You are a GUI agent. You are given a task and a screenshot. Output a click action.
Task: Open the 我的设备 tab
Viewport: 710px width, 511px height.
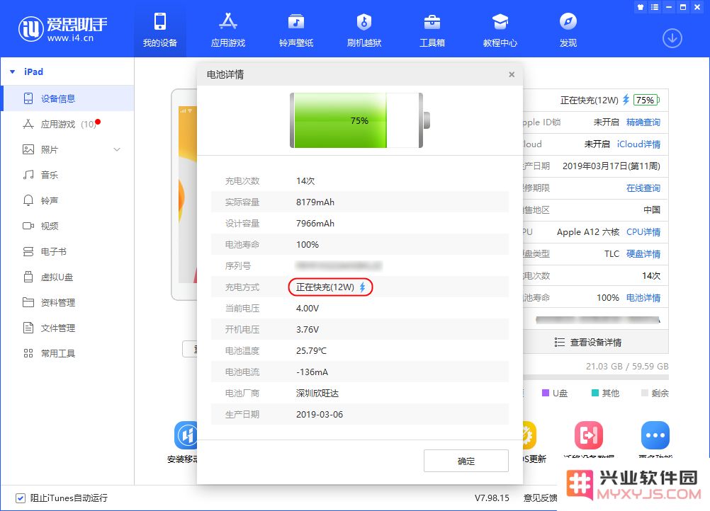pos(160,30)
